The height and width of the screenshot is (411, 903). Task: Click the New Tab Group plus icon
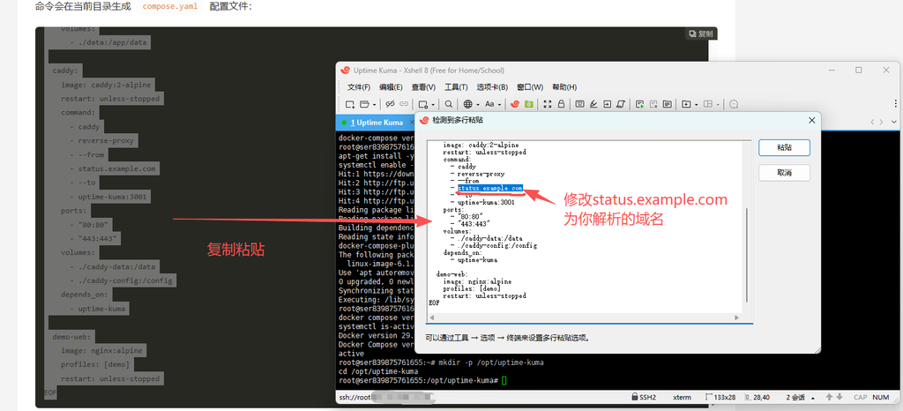(x=686, y=104)
